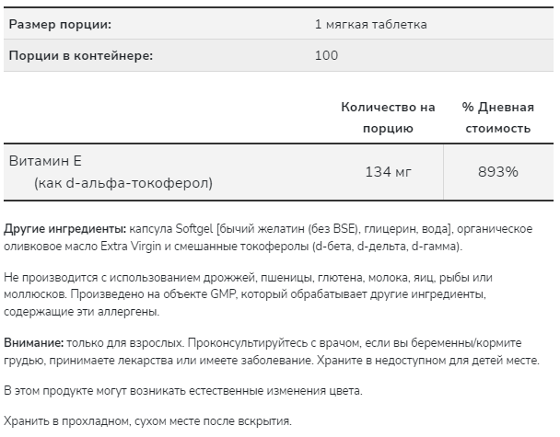Click the "134 мг" amount cell
Image resolution: width=560 pixels, height=437 pixels.
click(388, 172)
